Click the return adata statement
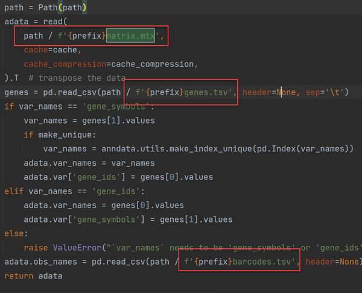The width and height of the screenshot is (362, 293). [33, 275]
